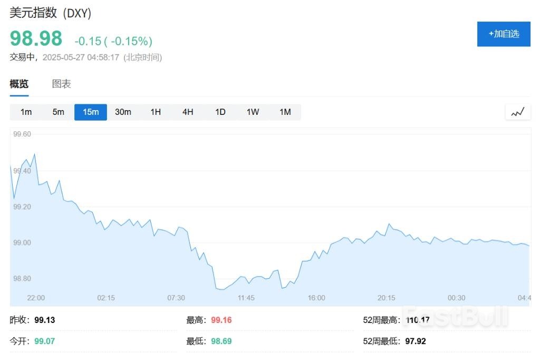
Task: Click the 22:00 label on the time axis
Action: 36,298
